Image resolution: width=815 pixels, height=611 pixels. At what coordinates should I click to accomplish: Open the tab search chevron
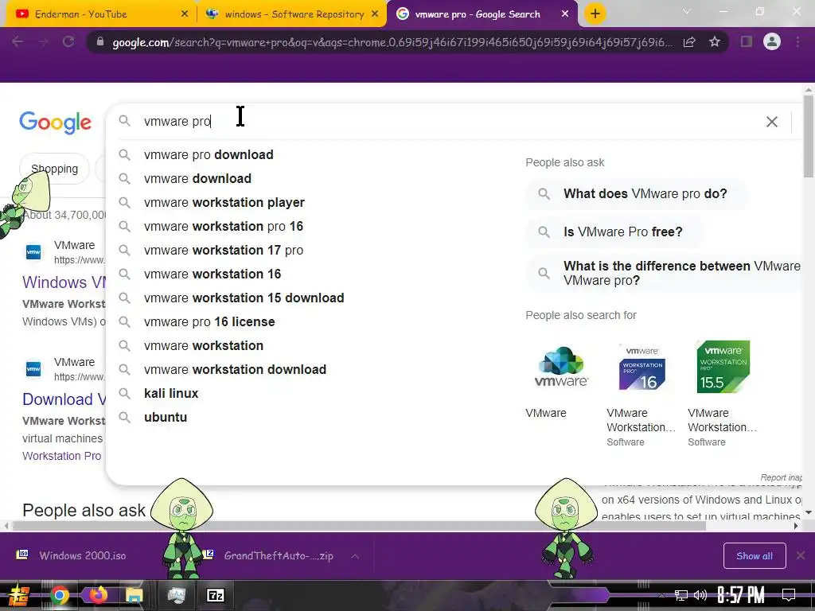point(687,11)
